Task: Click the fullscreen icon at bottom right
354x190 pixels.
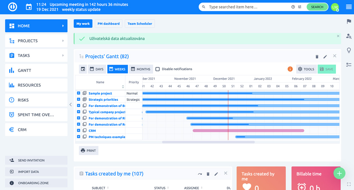Action: click(x=349, y=184)
